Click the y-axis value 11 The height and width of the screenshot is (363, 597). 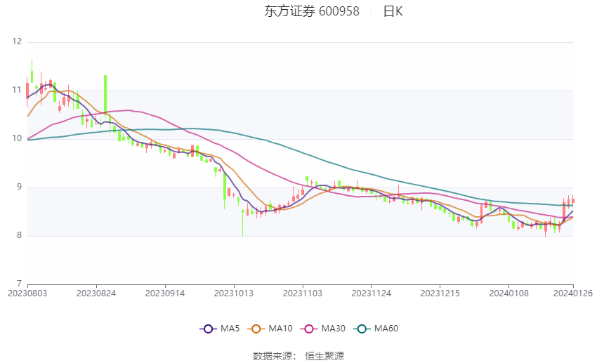pos(17,90)
